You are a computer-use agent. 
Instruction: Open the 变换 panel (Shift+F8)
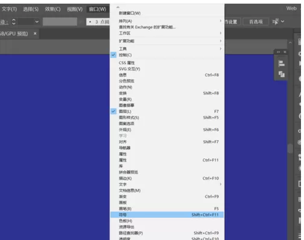tap(167, 93)
